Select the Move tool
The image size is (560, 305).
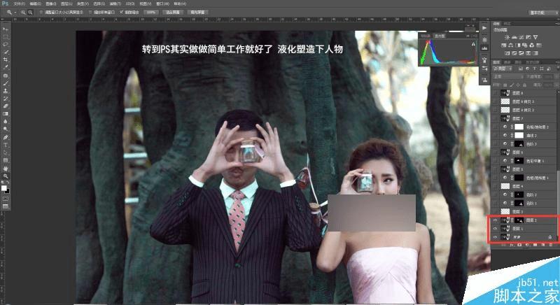point(6,29)
